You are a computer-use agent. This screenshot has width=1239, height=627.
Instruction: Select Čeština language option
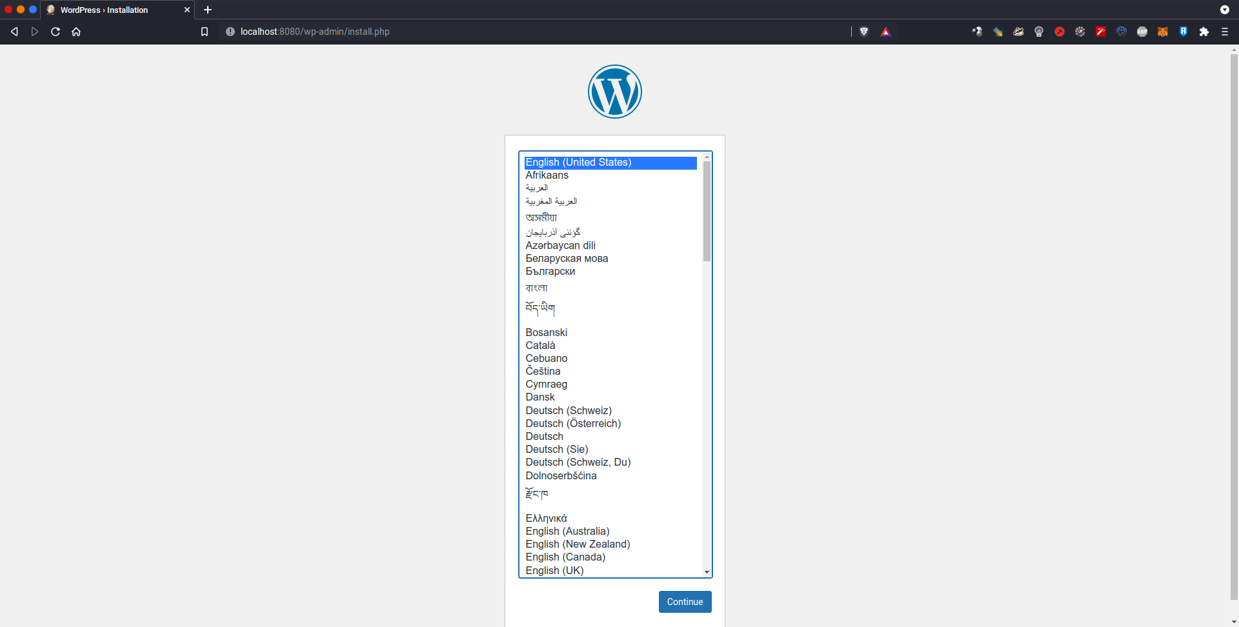click(610, 372)
